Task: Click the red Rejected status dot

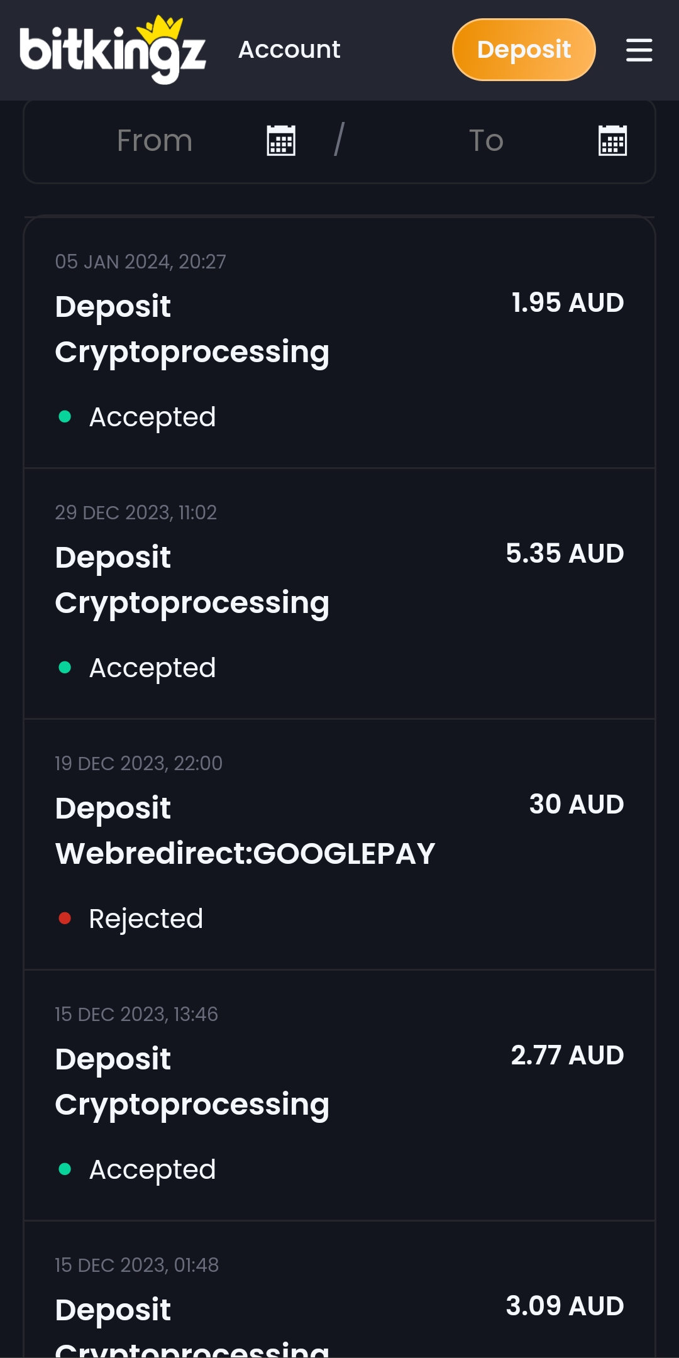Action: [65, 919]
